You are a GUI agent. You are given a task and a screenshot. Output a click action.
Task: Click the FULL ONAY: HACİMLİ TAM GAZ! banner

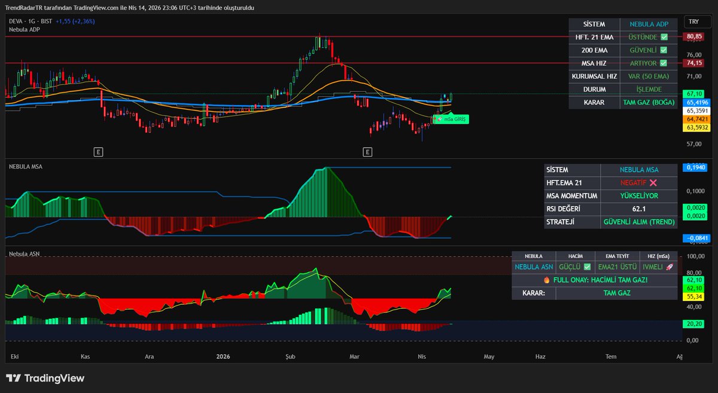click(595, 280)
